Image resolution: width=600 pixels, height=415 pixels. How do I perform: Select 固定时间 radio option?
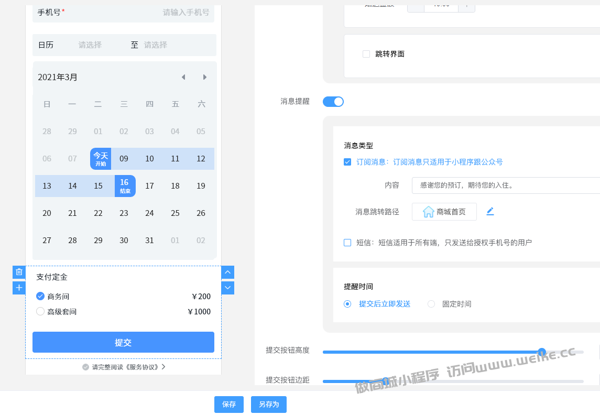(x=431, y=304)
